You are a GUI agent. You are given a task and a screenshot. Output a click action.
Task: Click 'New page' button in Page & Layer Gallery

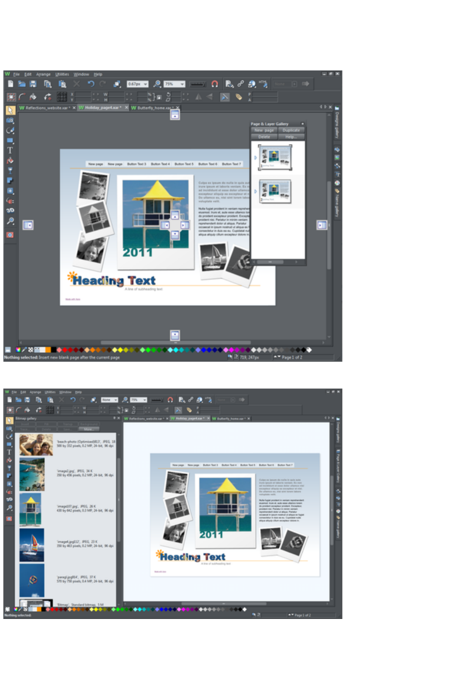pyautogui.click(x=264, y=130)
